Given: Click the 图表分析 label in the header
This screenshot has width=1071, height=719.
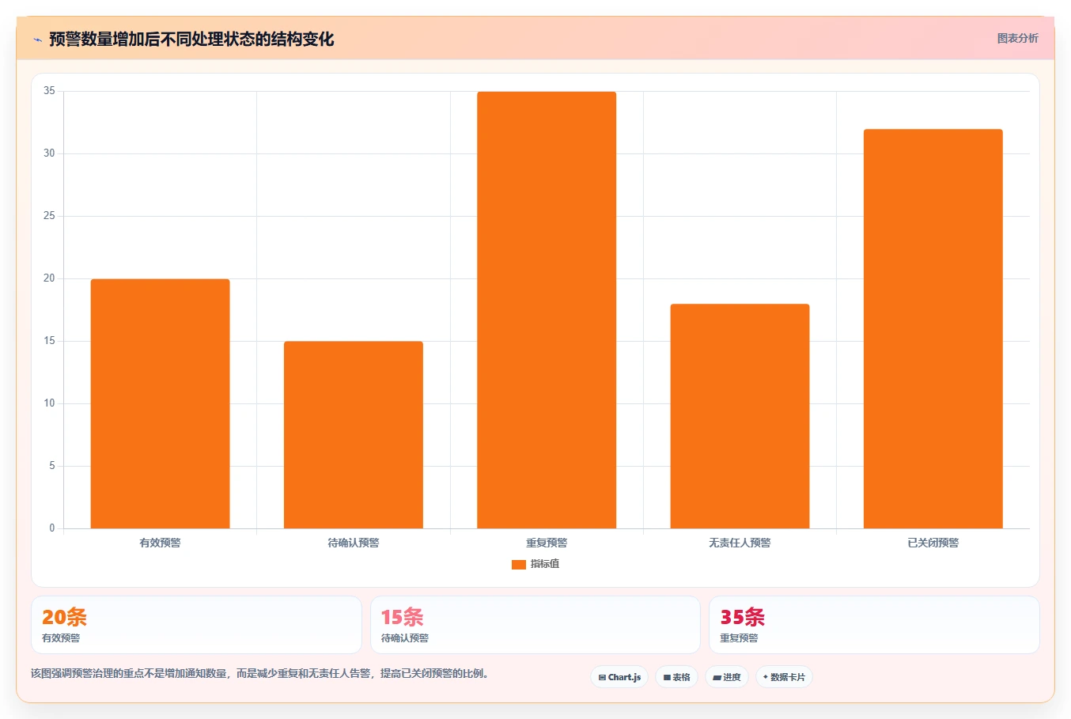Looking at the screenshot, I should click(1017, 38).
